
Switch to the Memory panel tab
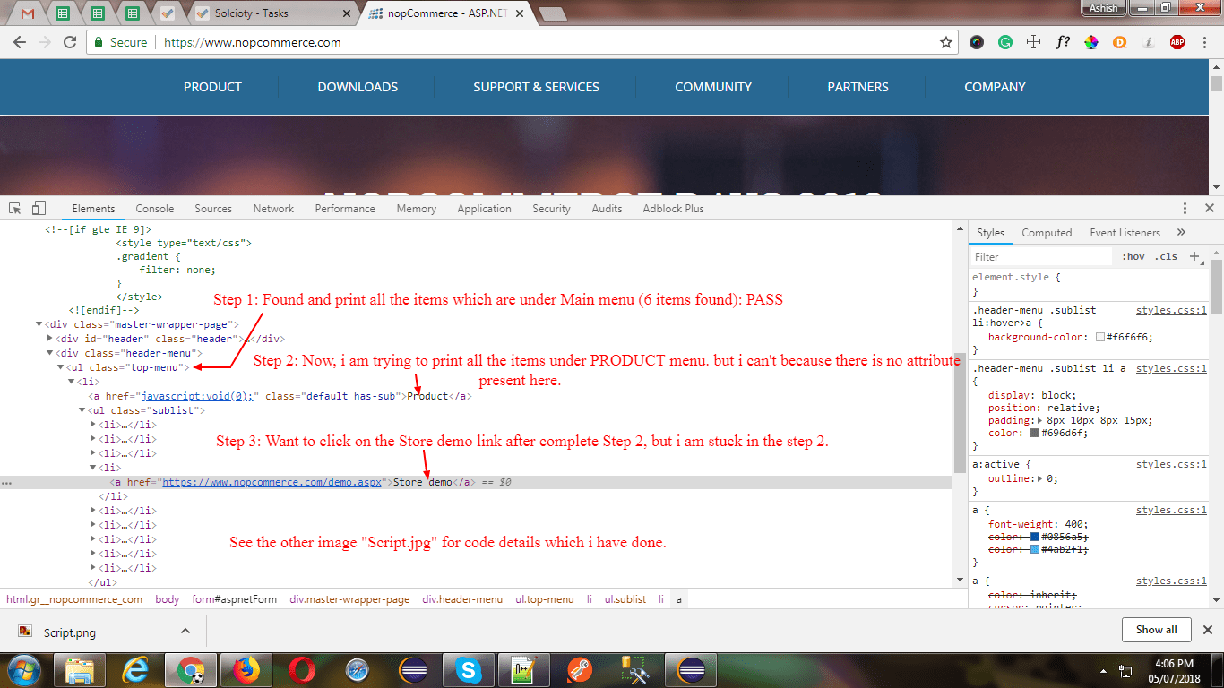417,209
